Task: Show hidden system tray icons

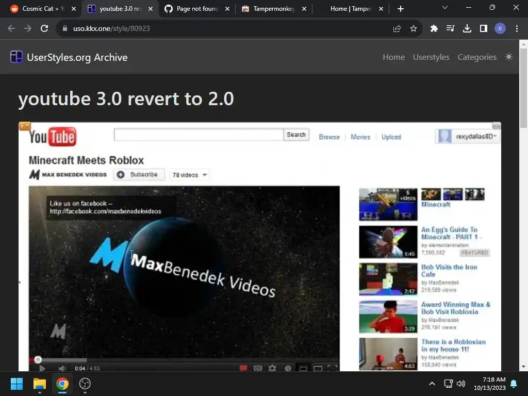Action: point(432,384)
